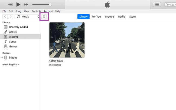The width and height of the screenshot is (176, 110).
Task: Select the Library tab
Action: click(83, 17)
